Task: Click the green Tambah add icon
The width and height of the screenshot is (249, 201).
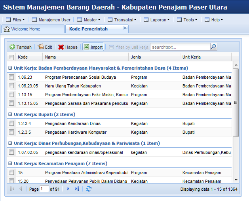Action: click(x=12, y=47)
